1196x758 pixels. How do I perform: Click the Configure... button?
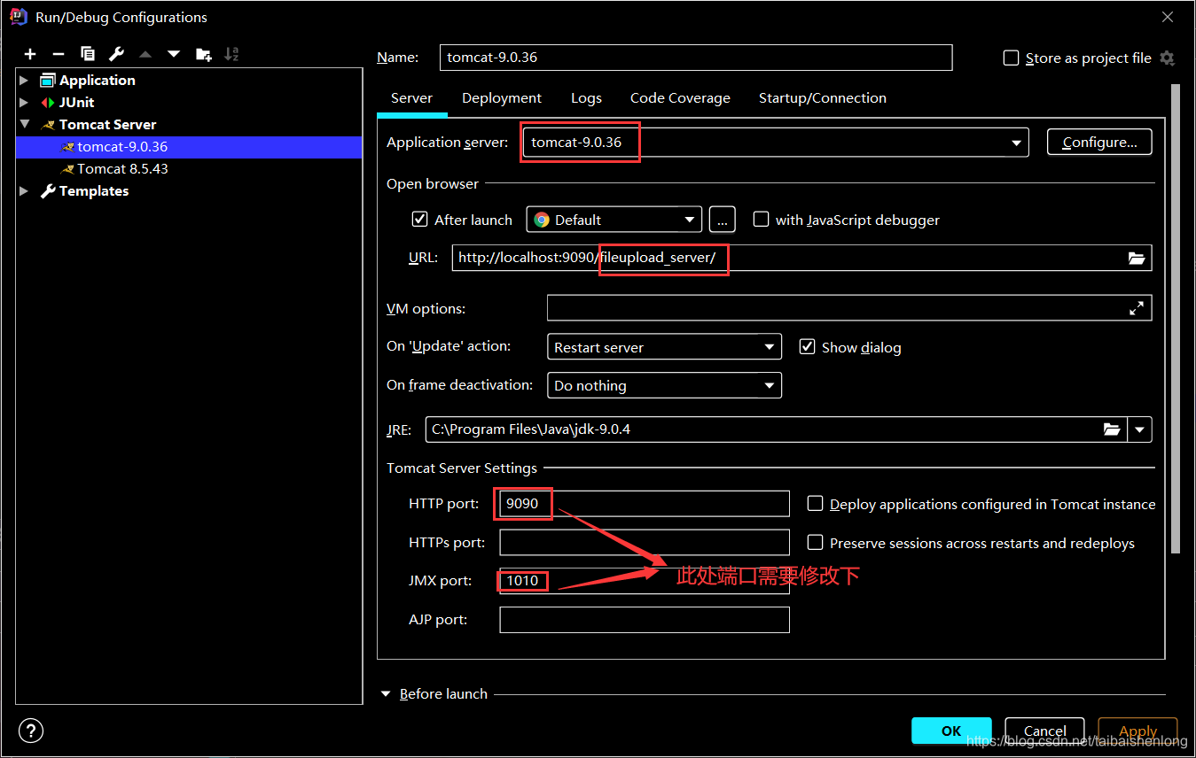click(x=1099, y=143)
